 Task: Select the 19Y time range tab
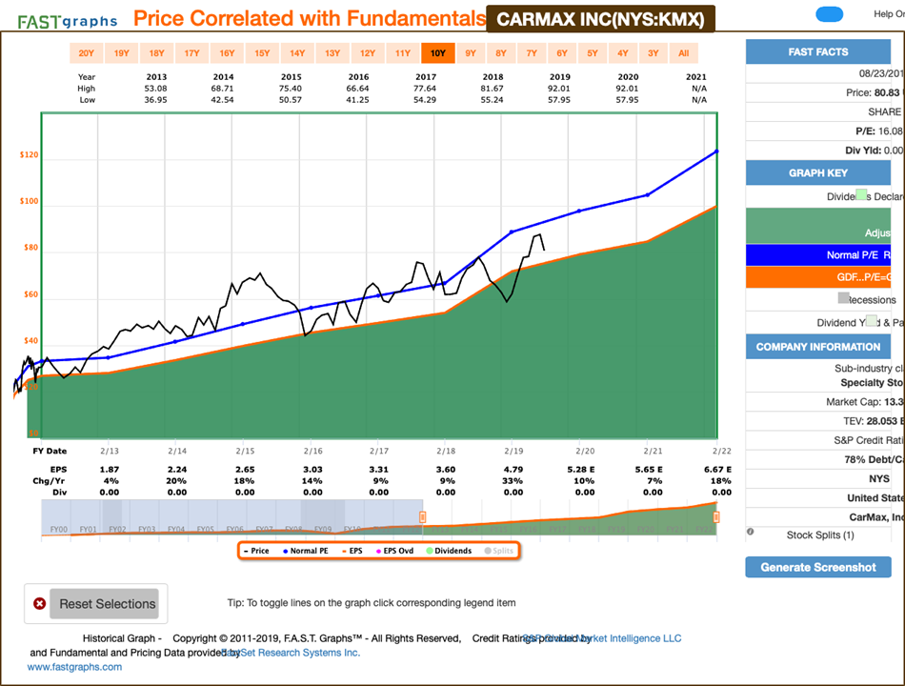click(x=121, y=53)
